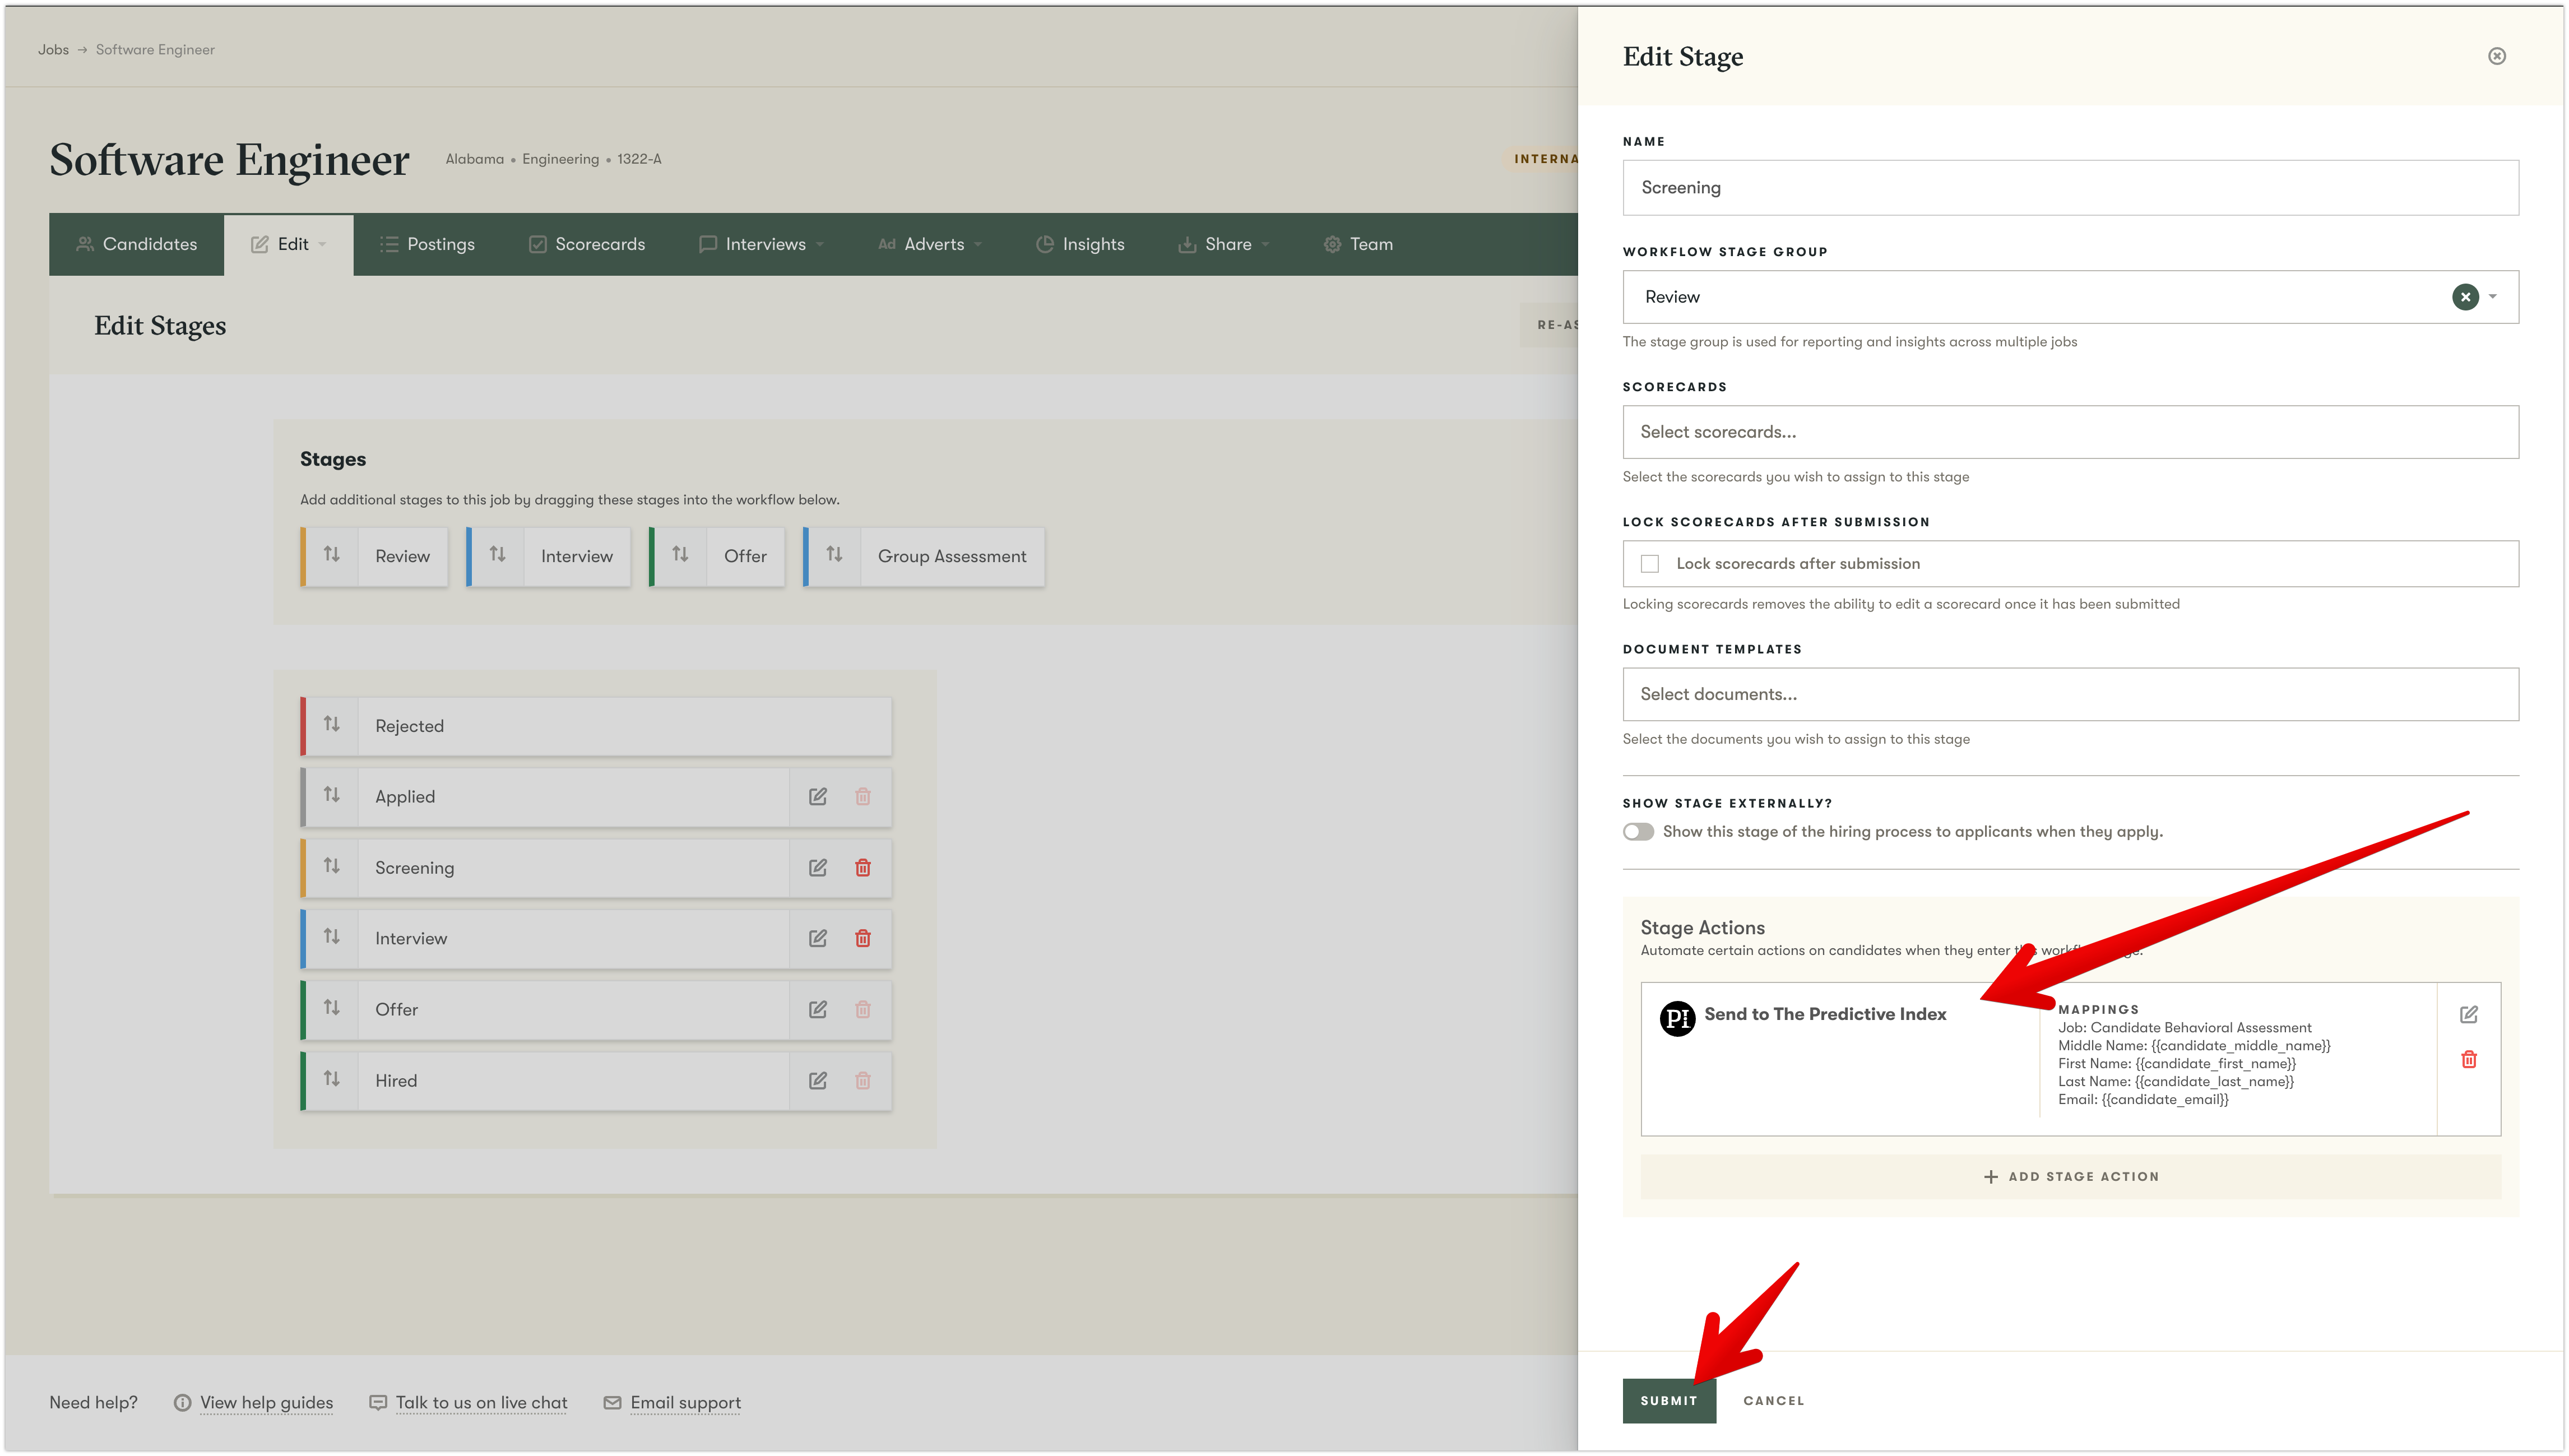Click Add Stage Action button
This screenshot has width=2569, height=1456.
(2070, 1176)
